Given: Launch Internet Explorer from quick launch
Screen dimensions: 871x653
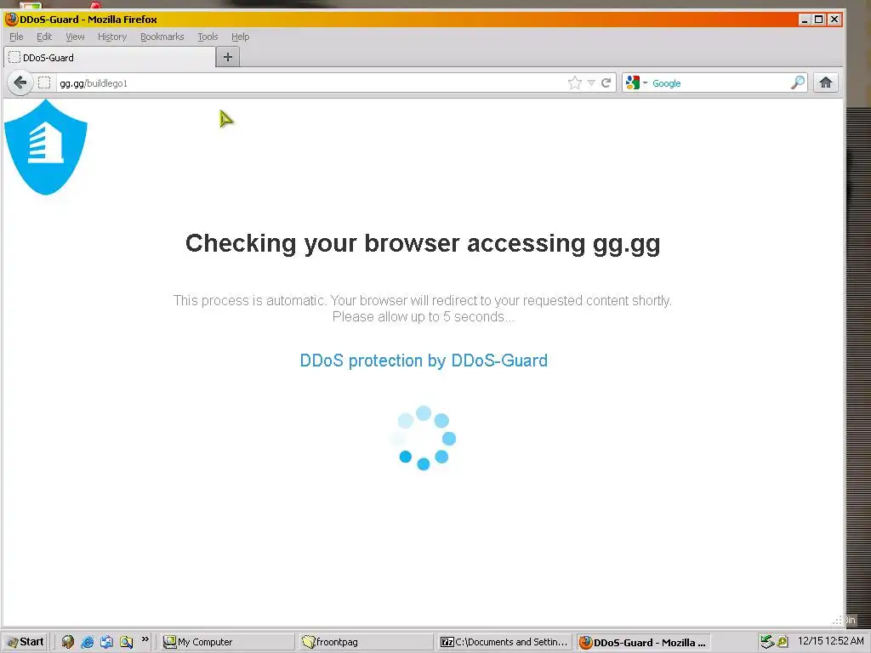Looking at the screenshot, I should coord(88,642).
